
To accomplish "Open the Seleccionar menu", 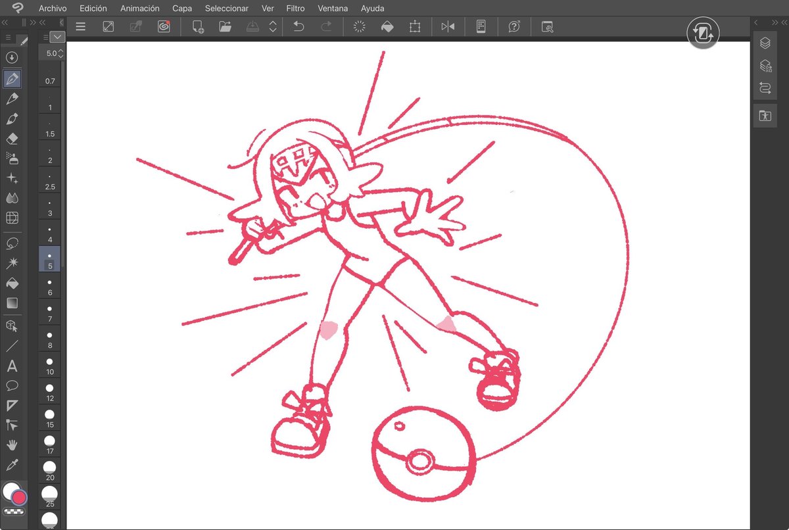I will coord(227,9).
